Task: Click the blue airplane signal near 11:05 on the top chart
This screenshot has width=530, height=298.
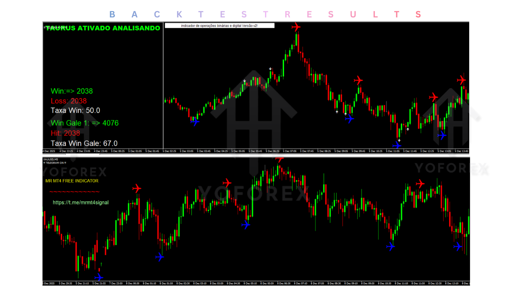Action: tap(396, 145)
